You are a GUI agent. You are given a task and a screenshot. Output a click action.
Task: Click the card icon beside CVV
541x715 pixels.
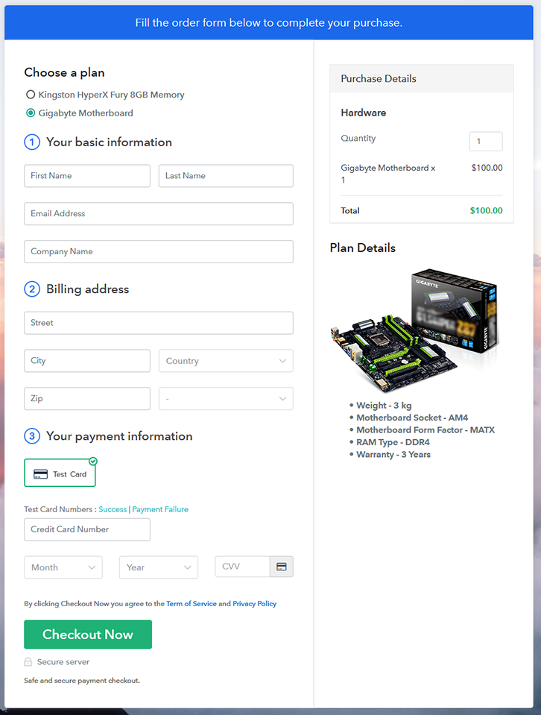click(282, 567)
